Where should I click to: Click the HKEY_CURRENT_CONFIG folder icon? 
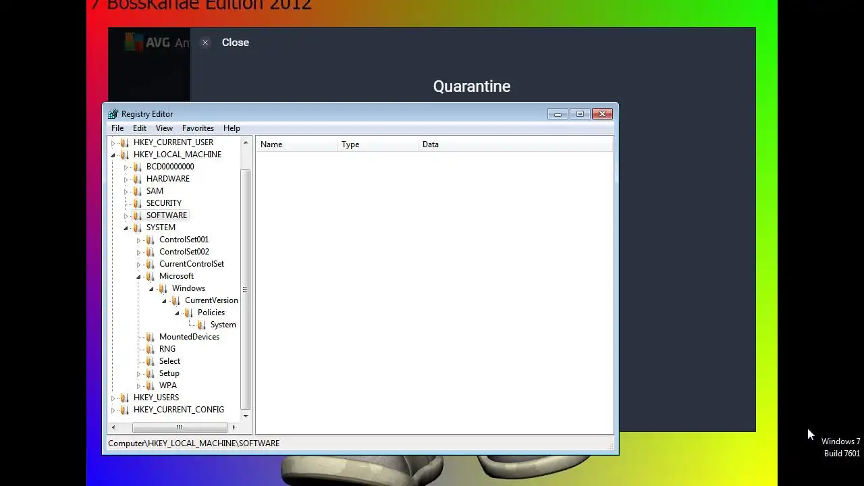pos(124,410)
